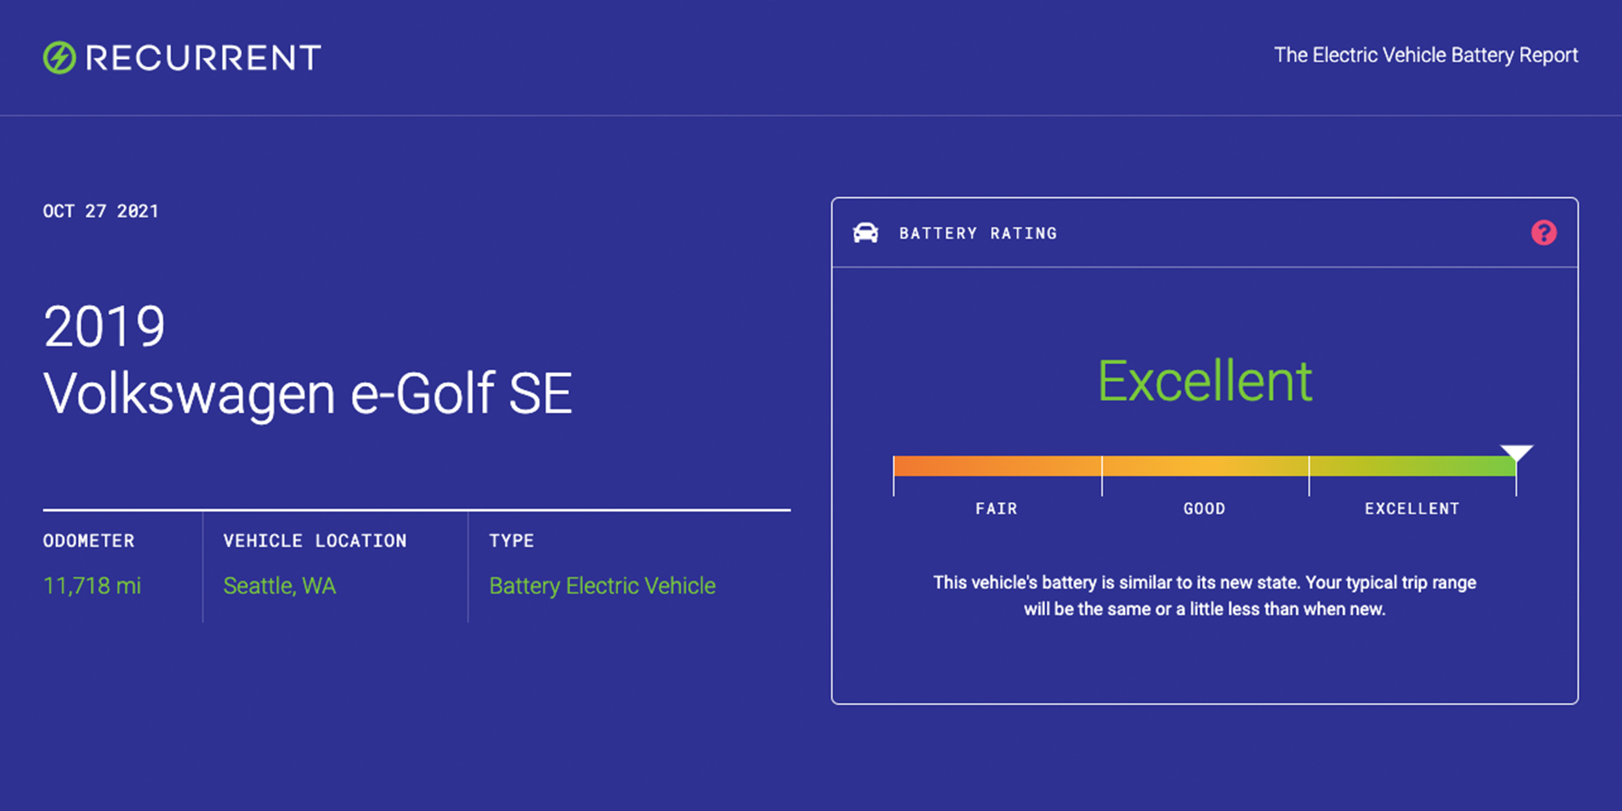Select the green lightning symbol in the header
Viewport: 1622px width, 811px height.
(58, 57)
